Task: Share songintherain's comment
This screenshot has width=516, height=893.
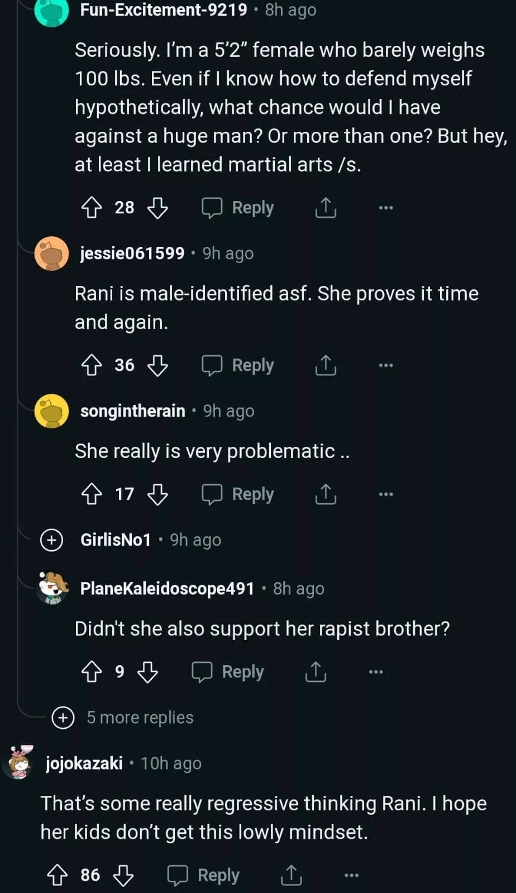Action: click(326, 494)
